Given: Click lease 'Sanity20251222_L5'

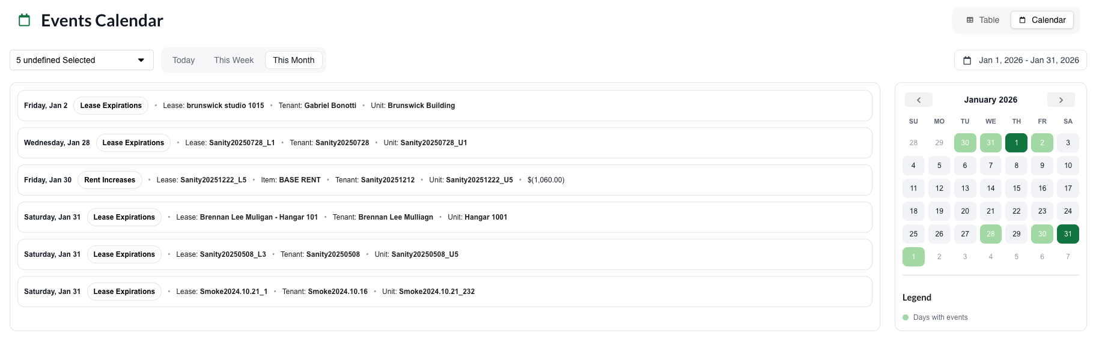Looking at the screenshot, I should [213, 180].
